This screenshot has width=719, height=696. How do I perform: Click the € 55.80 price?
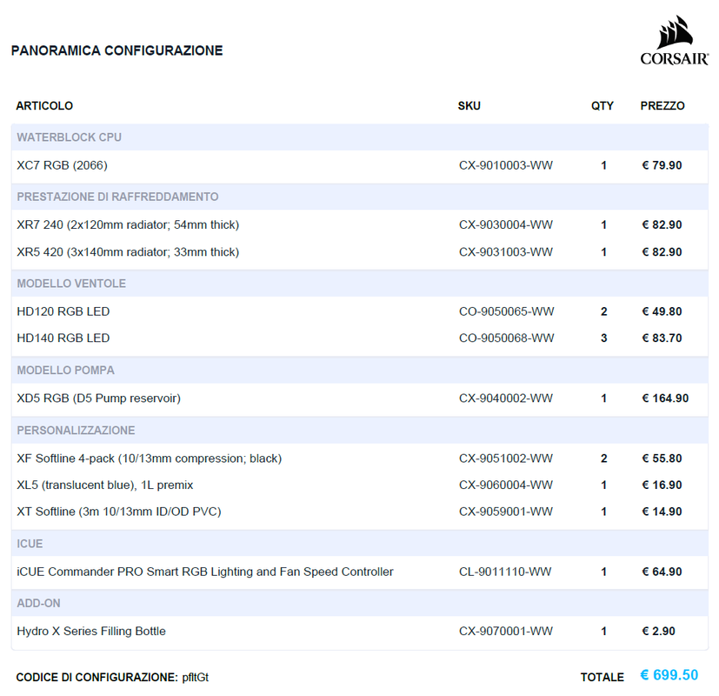[662, 458]
